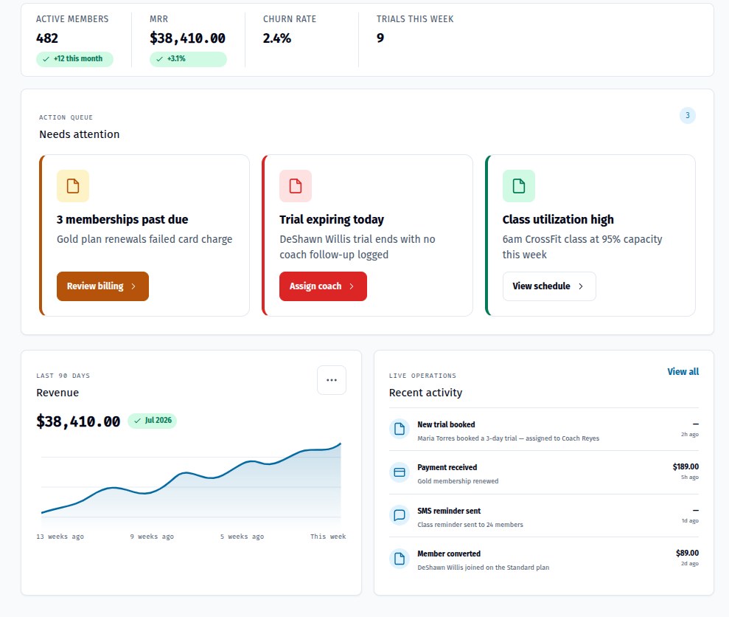Click the 3 memberships past due heading
Viewport: 729px width, 617px height.
(122, 219)
